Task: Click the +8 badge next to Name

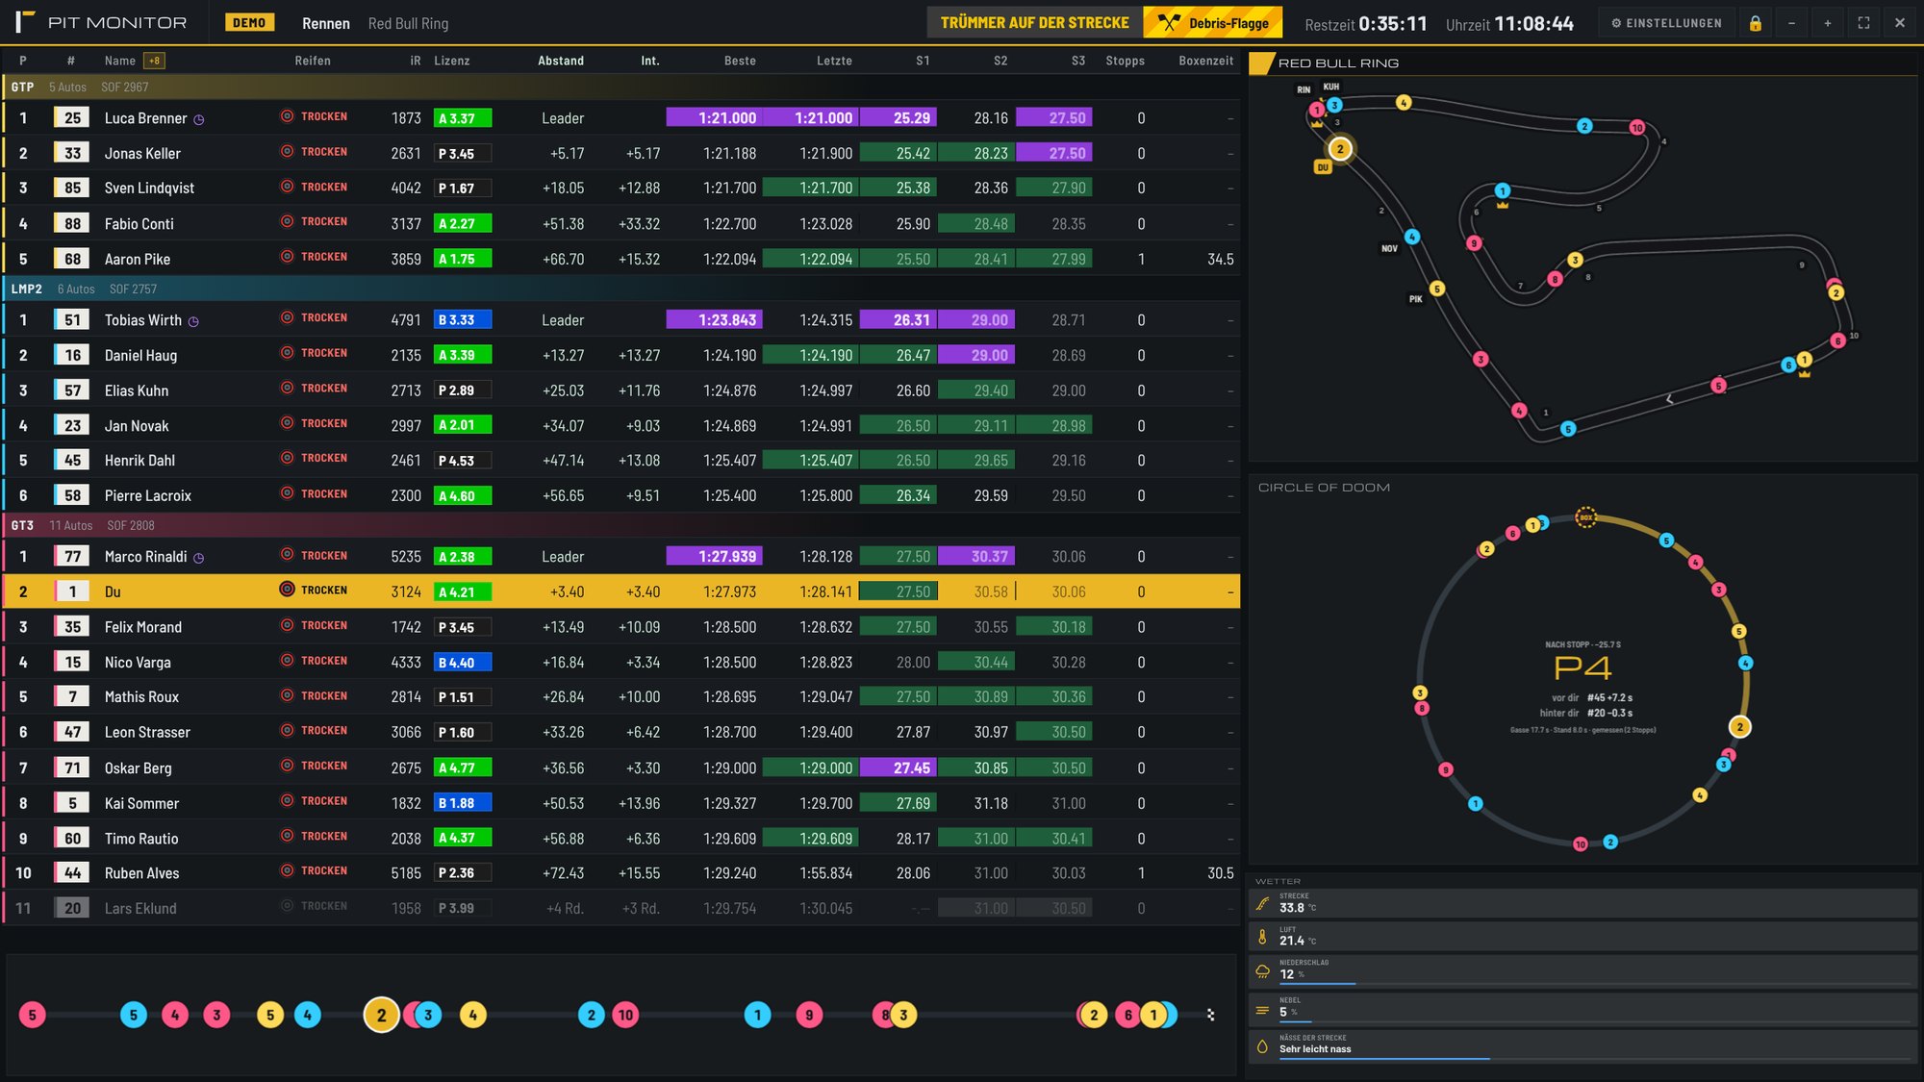Action: point(154,61)
